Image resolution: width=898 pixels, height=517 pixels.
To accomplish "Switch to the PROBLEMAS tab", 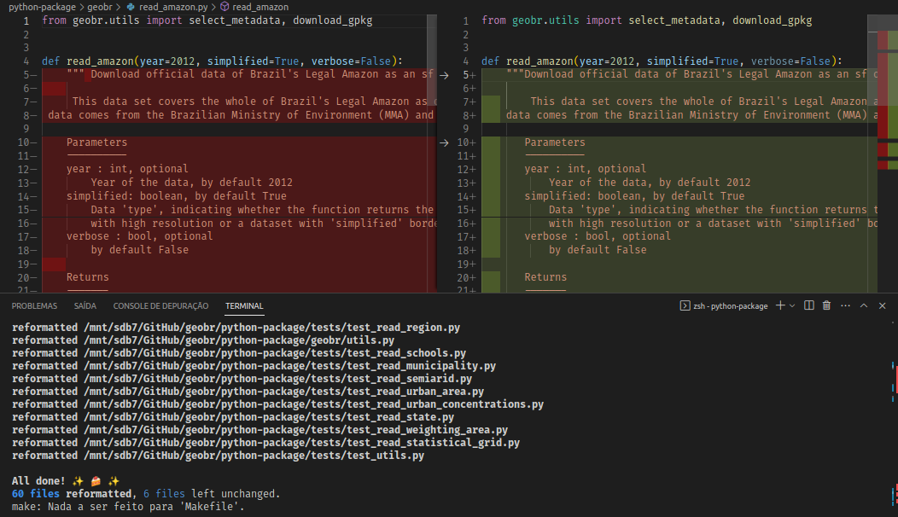I will coord(34,305).
